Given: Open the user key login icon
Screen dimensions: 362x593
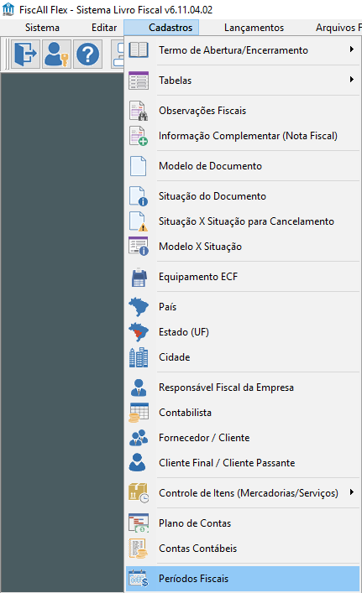Looking at the screenshot, I should click(x=56, y=55).
